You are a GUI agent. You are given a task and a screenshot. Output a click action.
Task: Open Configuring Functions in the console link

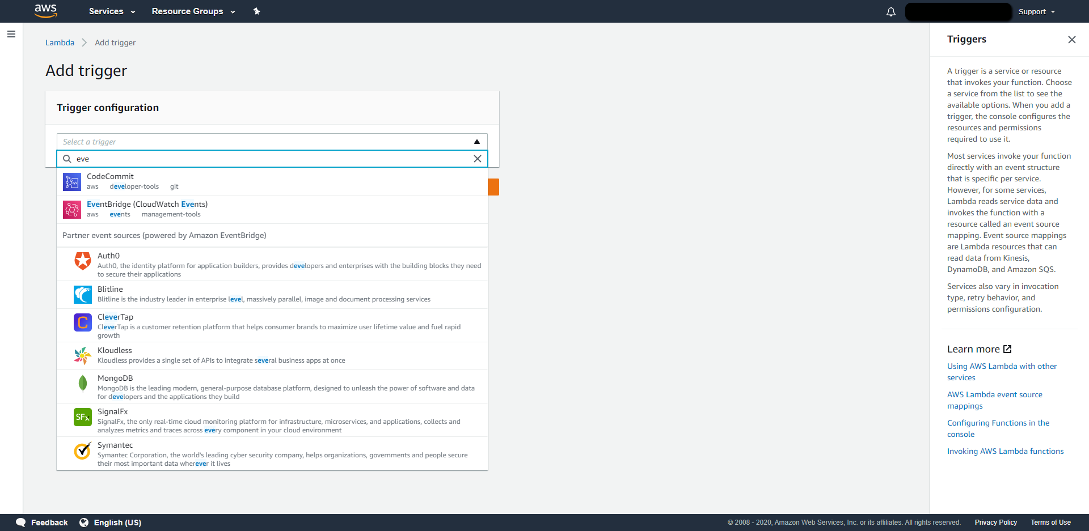point(998,428)
